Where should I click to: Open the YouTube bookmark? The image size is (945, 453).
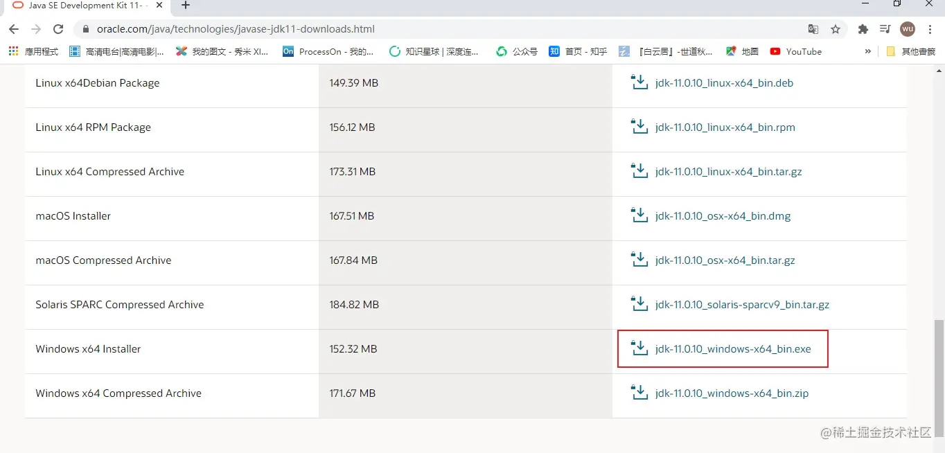(795, 51)
